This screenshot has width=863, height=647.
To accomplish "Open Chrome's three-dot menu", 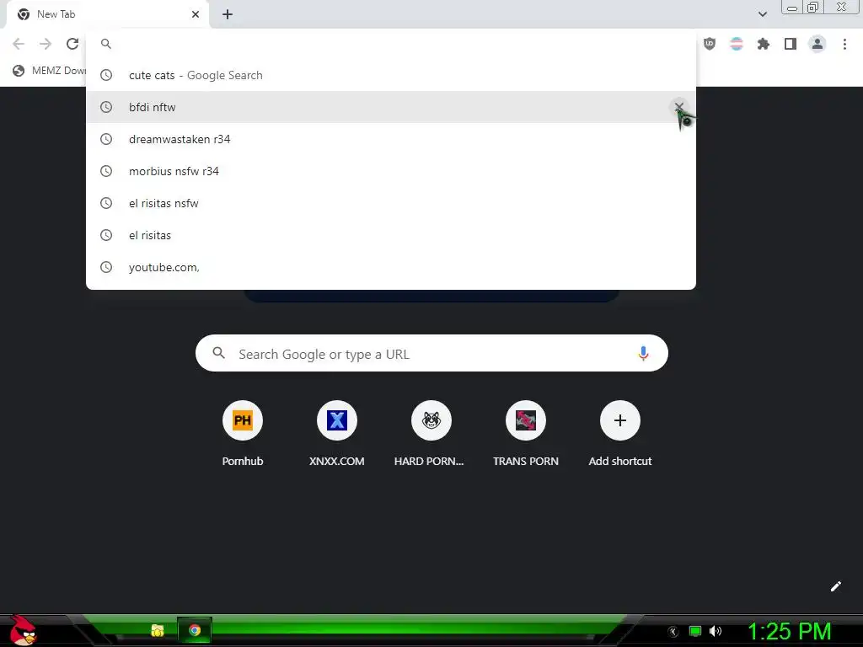I will point(844,44).
